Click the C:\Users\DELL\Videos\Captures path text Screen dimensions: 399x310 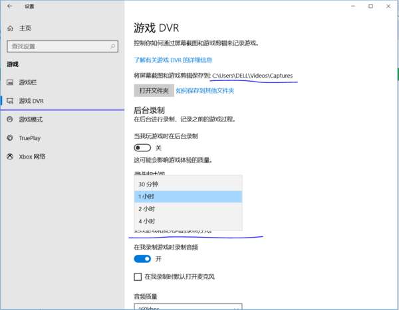(253, 76)
